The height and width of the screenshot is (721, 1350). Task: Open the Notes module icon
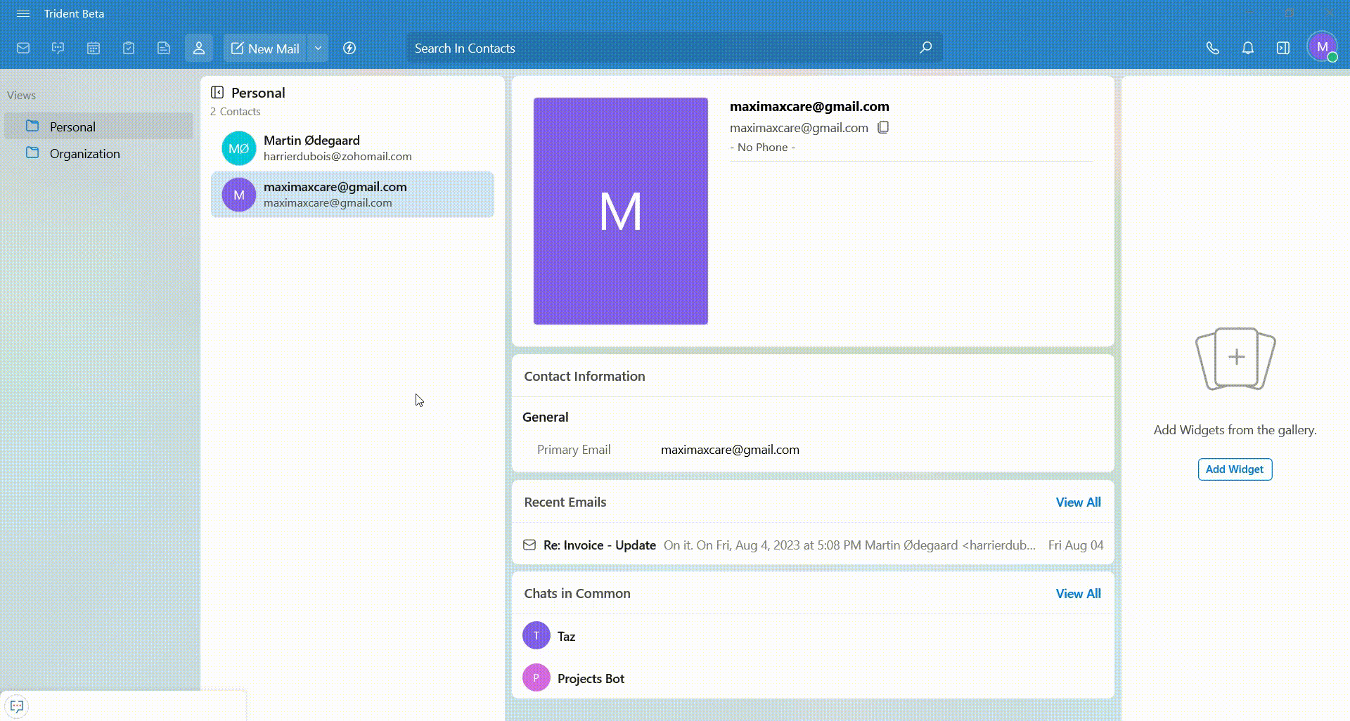point(164,48)
